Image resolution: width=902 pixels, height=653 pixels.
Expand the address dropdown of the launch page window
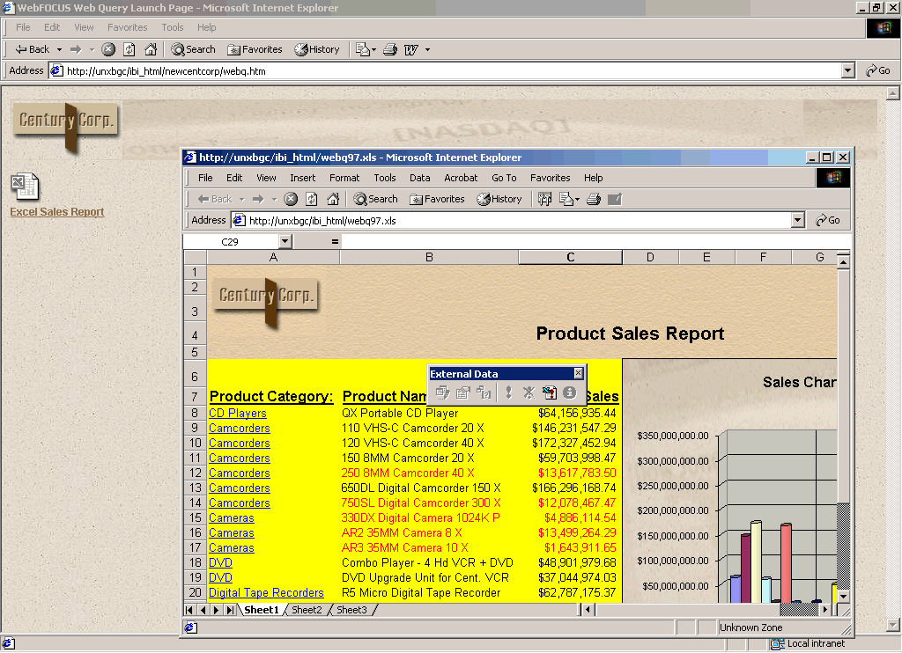coord(848,70)
